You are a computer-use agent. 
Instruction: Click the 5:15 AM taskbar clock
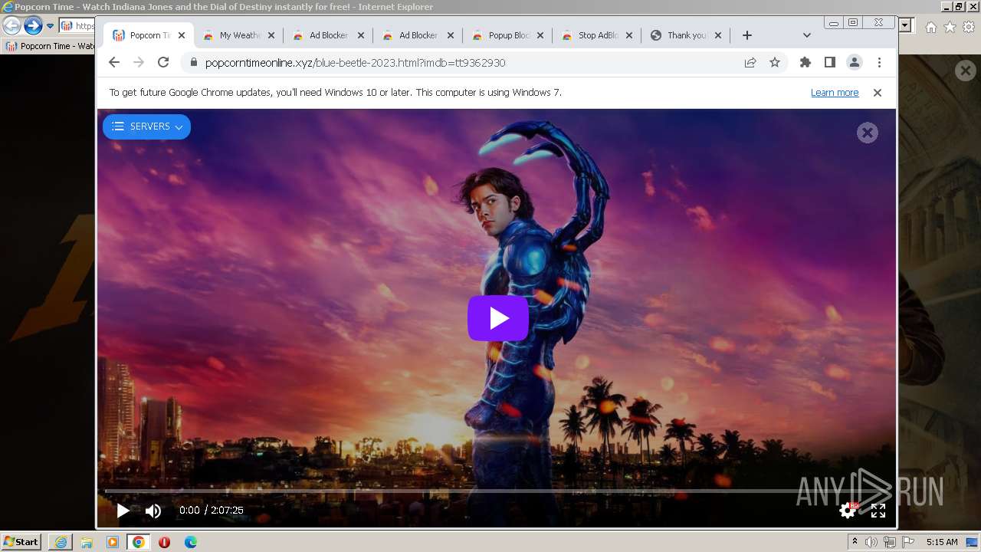coord(942,542)
